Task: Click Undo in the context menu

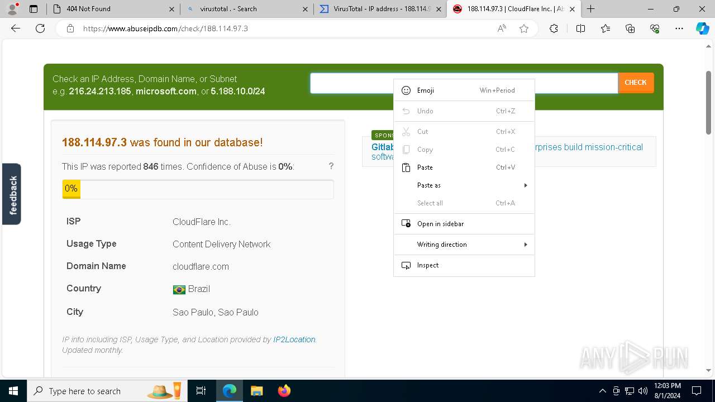Action: click(x=464, y=111)
